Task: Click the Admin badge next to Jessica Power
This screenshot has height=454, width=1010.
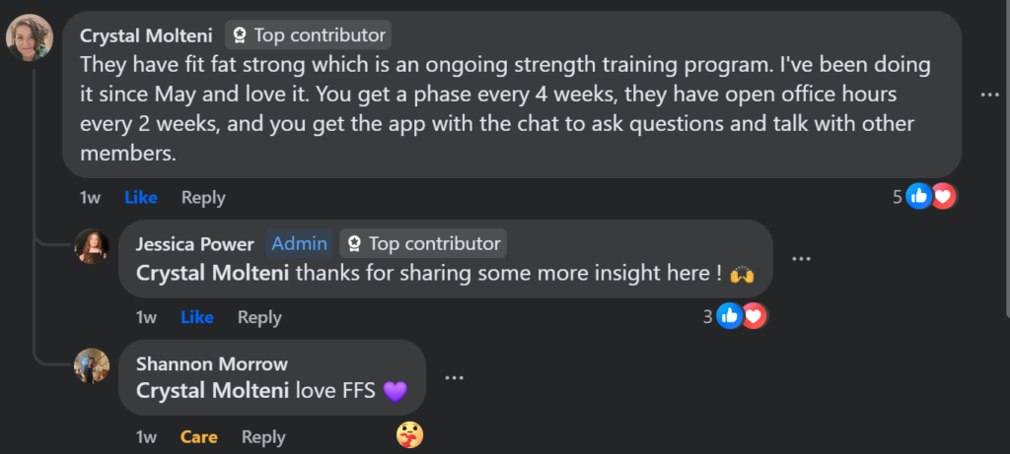Action: [300, 243]
